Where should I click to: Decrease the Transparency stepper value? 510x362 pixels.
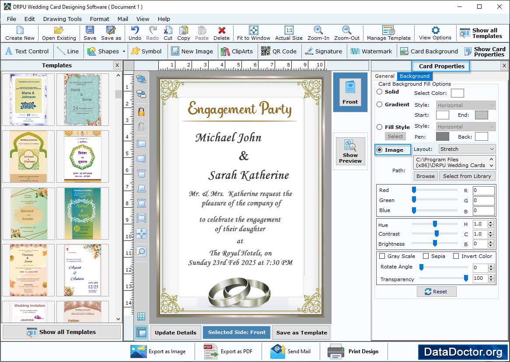click(491, 280)
